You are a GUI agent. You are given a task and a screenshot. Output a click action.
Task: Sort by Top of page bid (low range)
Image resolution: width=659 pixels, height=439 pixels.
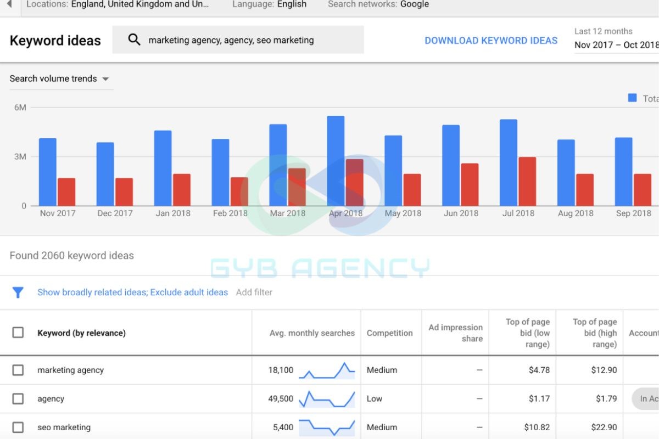(x=527, y=333)
